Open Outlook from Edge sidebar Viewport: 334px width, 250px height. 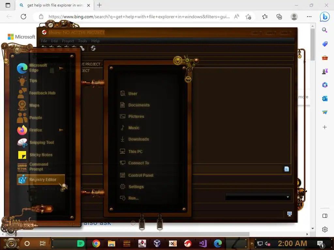325,98
